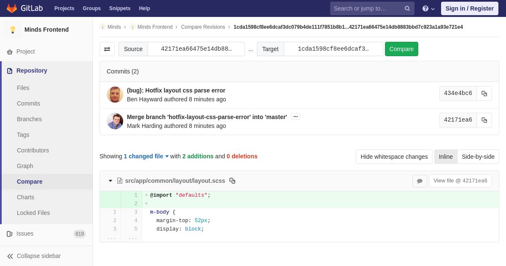
Task: Open the Help menu item in navbar
Action: pyautogui.click(x=145, y=8)
